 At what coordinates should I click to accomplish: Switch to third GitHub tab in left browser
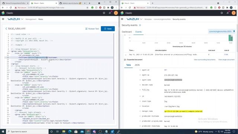[72, 3]
